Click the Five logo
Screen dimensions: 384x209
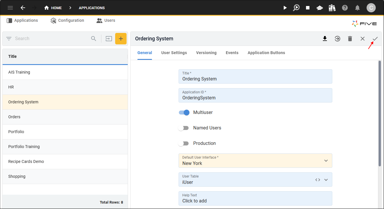click(x=364, y=24)
